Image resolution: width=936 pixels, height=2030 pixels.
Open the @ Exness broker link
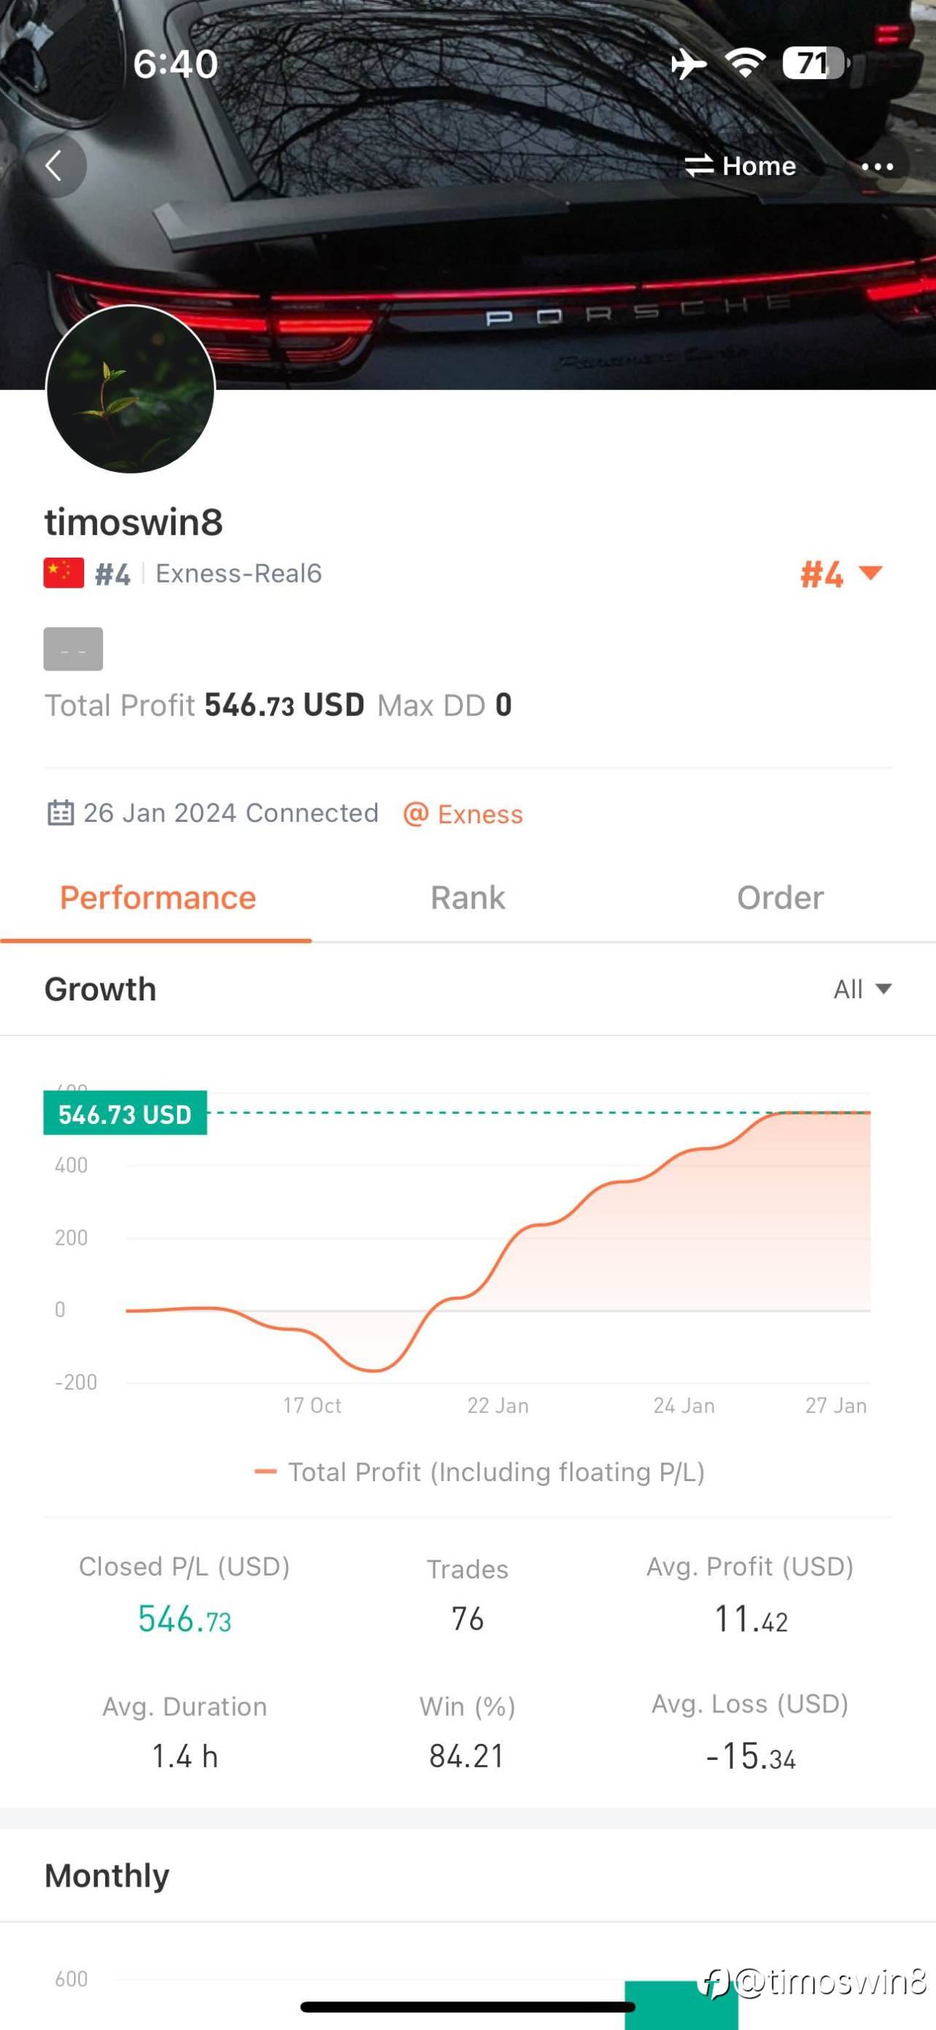point(463,814)
